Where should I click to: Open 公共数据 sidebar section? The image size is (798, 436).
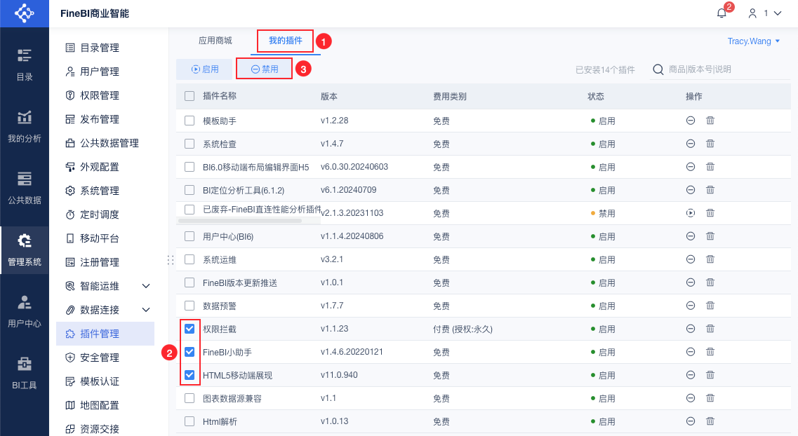25,188
